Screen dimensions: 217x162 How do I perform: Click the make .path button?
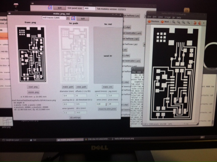[68, 87]
